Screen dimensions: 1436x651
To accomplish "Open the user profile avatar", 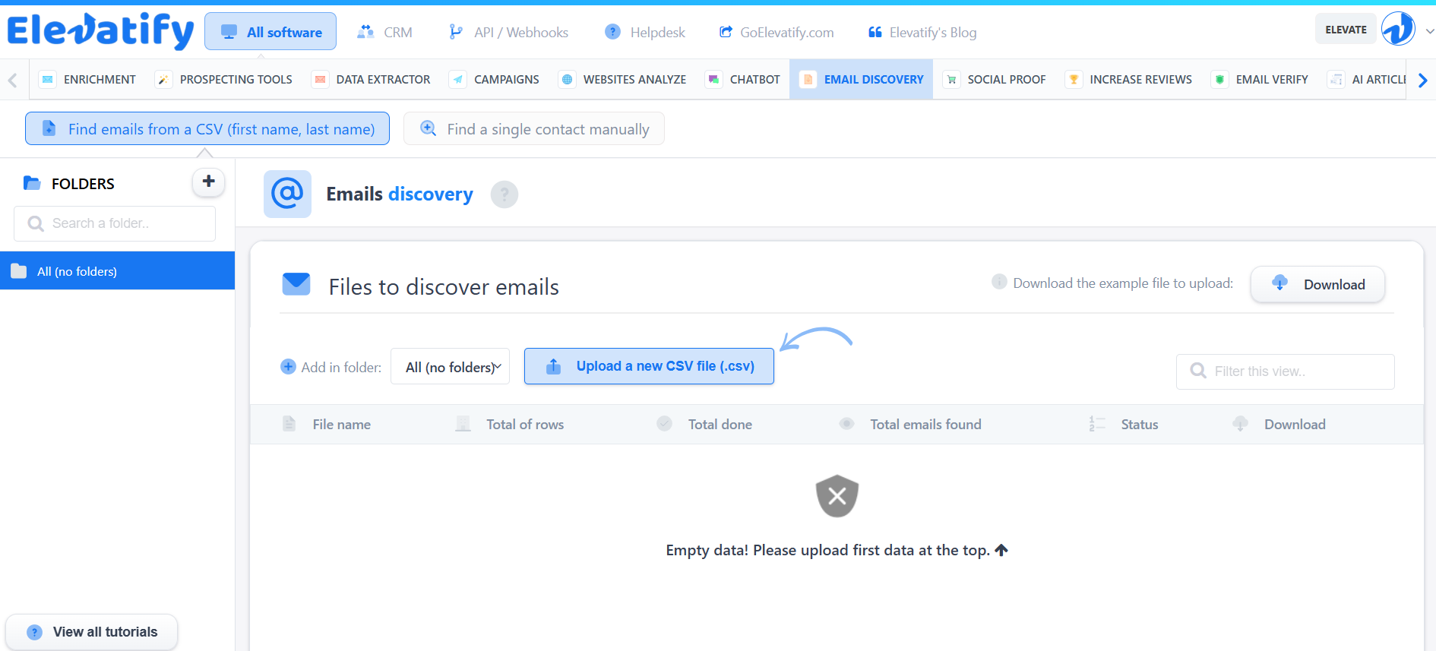I will tap(1398, 30).
